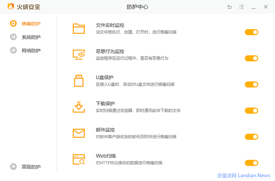The width and height of the screenshot is (275, 181).
Task: Switch to the 系统防护 tab
Action: (30, 37)
